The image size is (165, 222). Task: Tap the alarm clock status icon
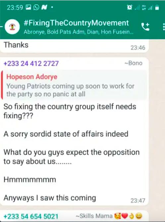click(130, 7)
